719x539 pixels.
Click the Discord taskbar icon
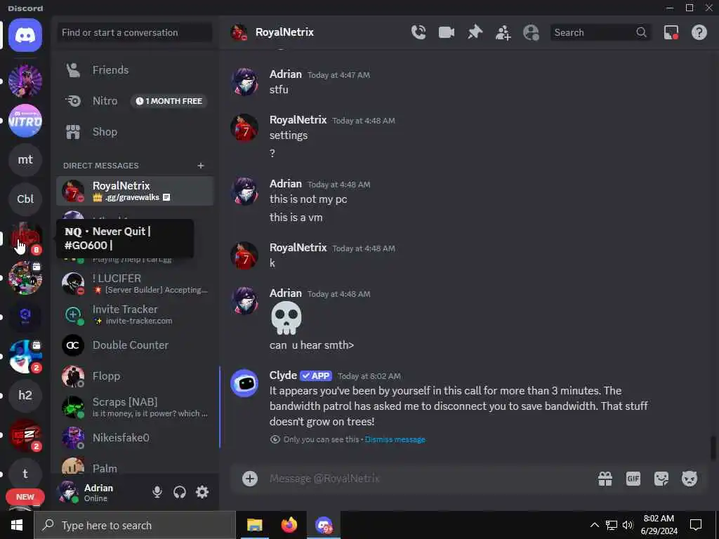click(324, 525)
